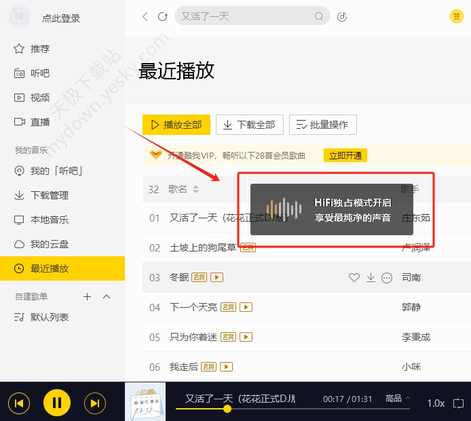471x421 pixels.
Task: Open the music recognition icon beside search
Action: tap(342, 16)
